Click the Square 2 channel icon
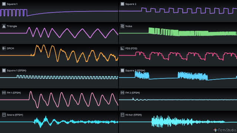237x133 pixels. click(122, 4)
